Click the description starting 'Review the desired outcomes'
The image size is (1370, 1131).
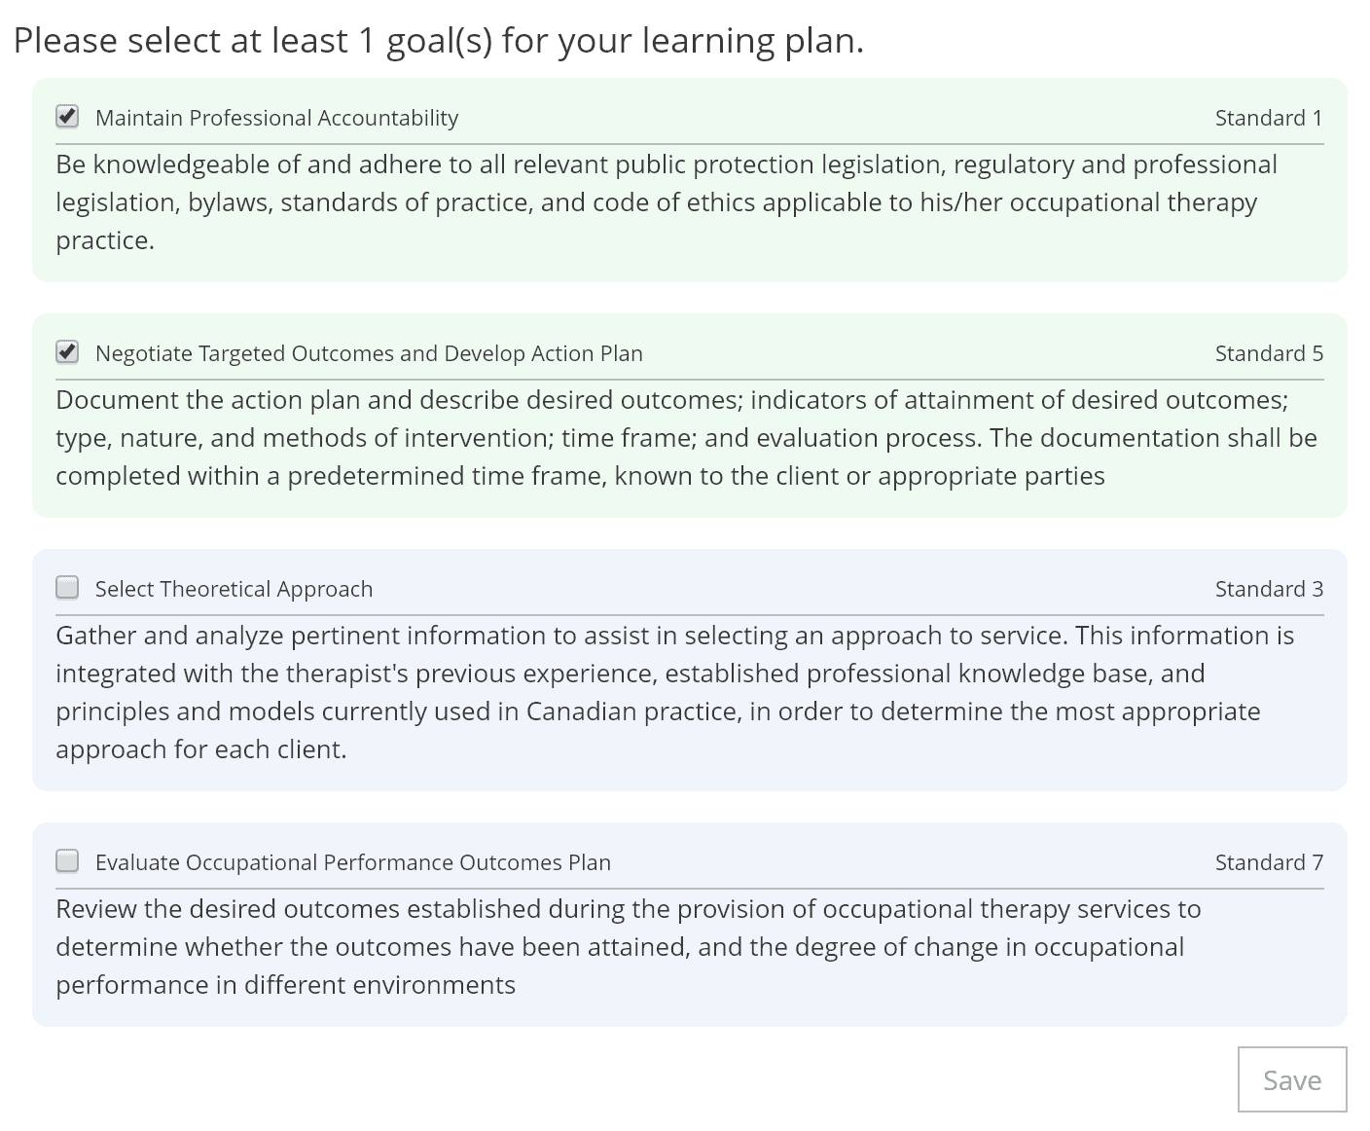tap(629, 947)
